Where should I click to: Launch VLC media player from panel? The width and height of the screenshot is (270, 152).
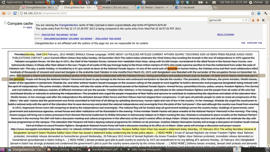72,2
